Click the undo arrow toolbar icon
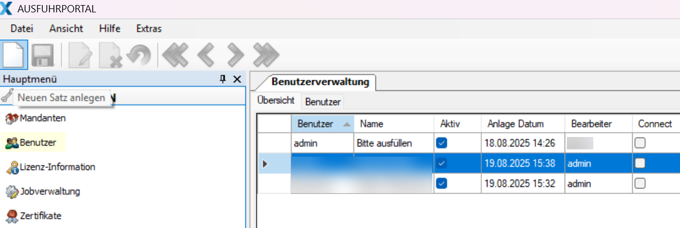This screenshot has height=228, width=680. click(x=139, y=55)
